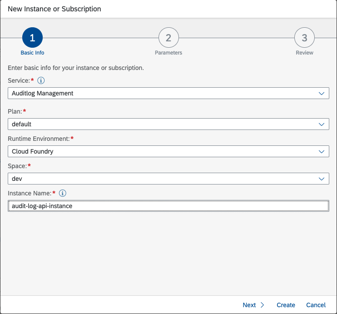Open the Review step label
This screenshot has width=337, height=314.
point(304,53)
